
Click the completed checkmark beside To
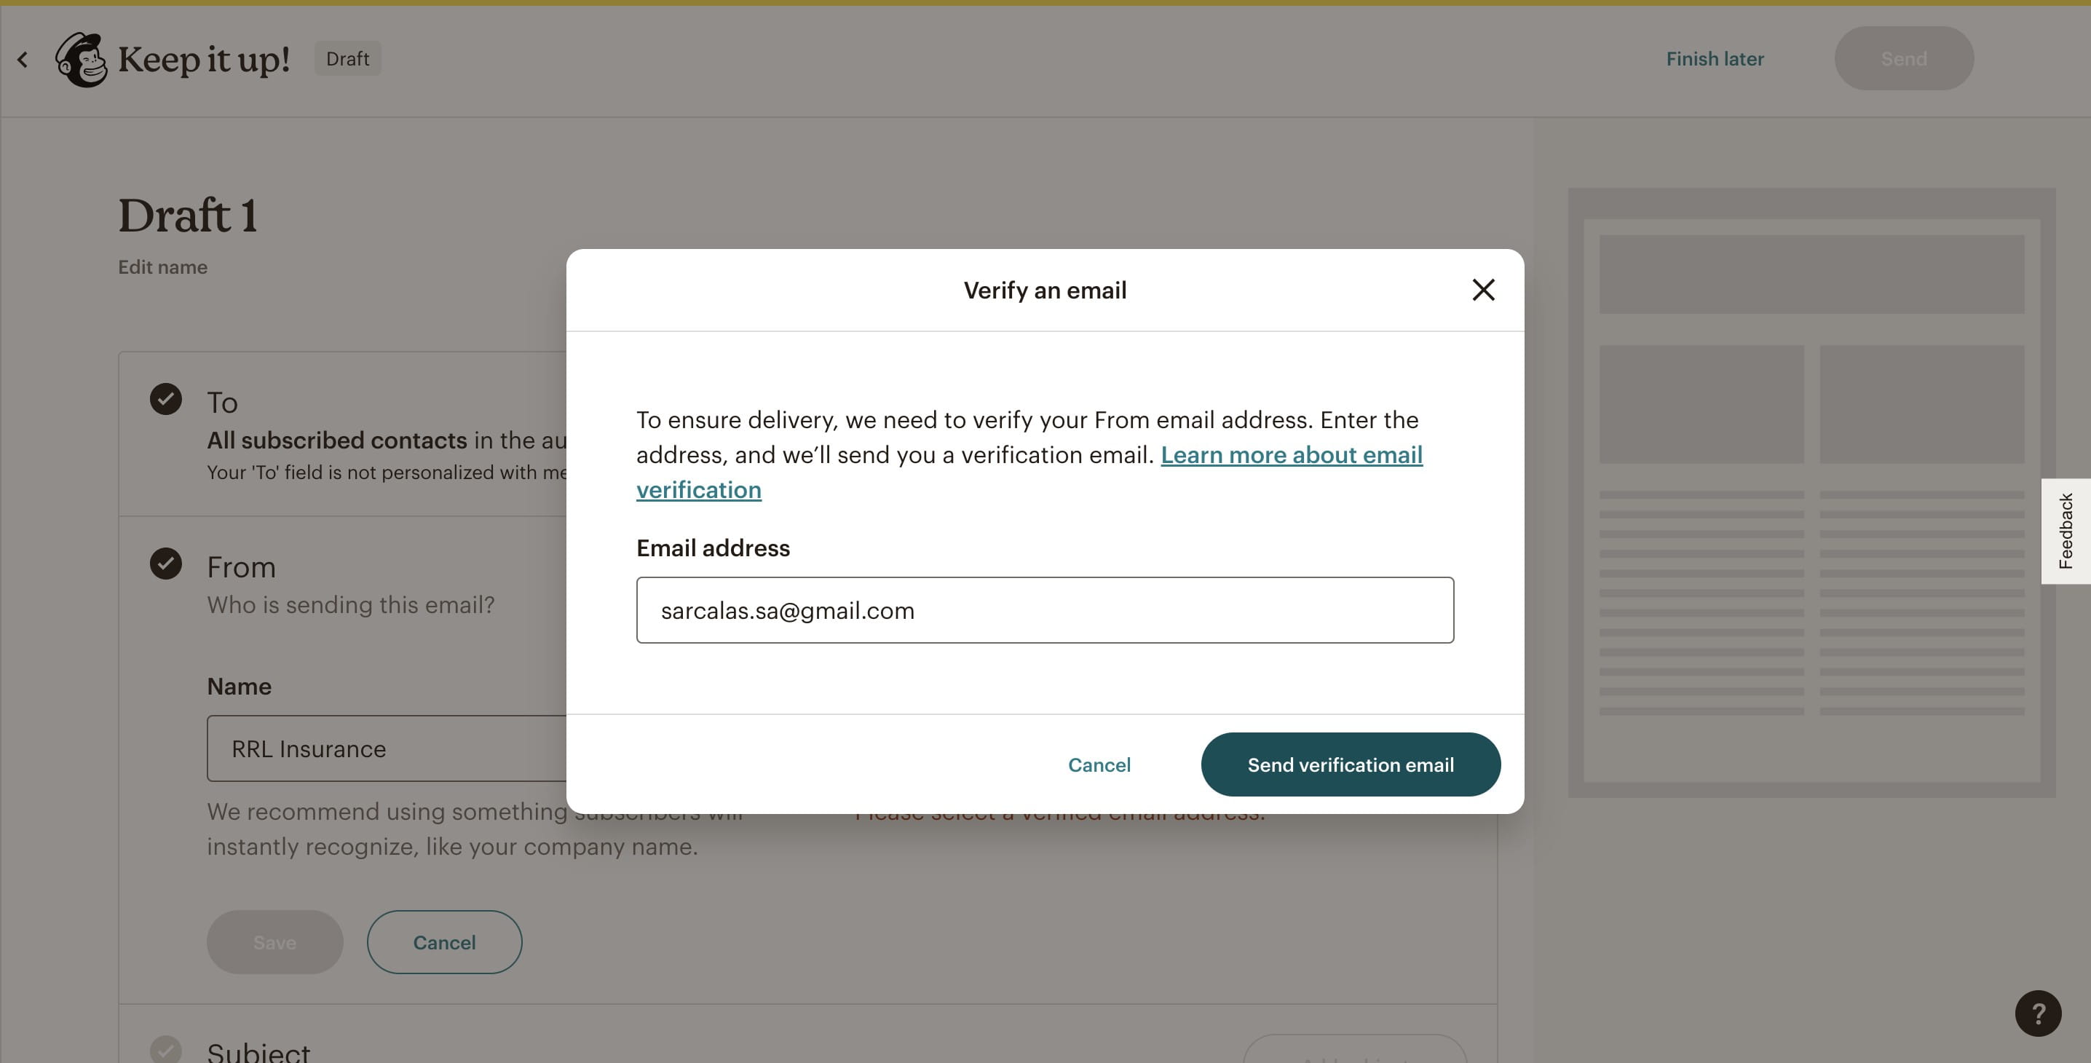167,398
